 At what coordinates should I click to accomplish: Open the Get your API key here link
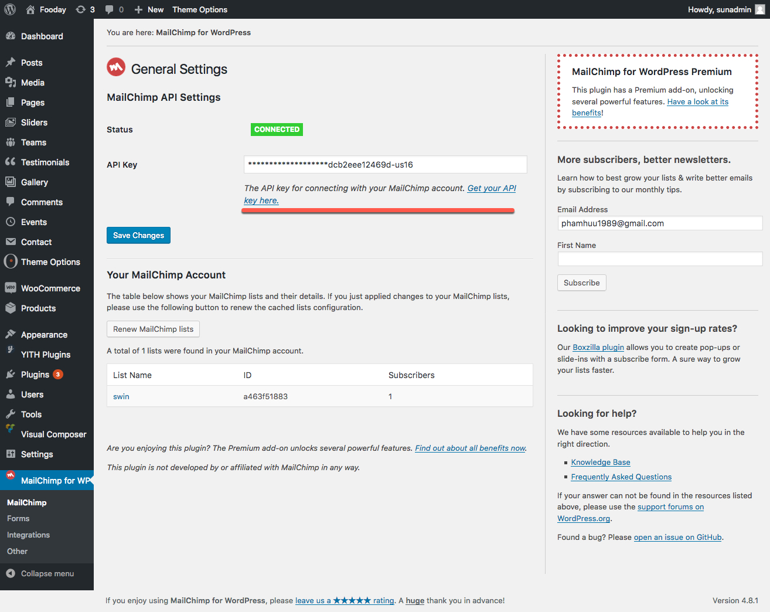(x=492, y=188)
